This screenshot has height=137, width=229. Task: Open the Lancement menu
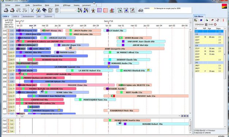click(86, 5)
